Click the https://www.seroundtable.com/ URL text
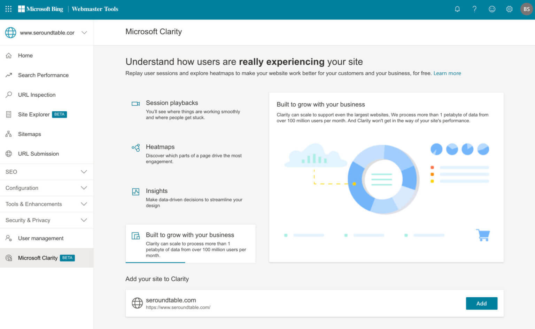The height and width of the screenshot is (329, 535). click(x=178, y=307)
